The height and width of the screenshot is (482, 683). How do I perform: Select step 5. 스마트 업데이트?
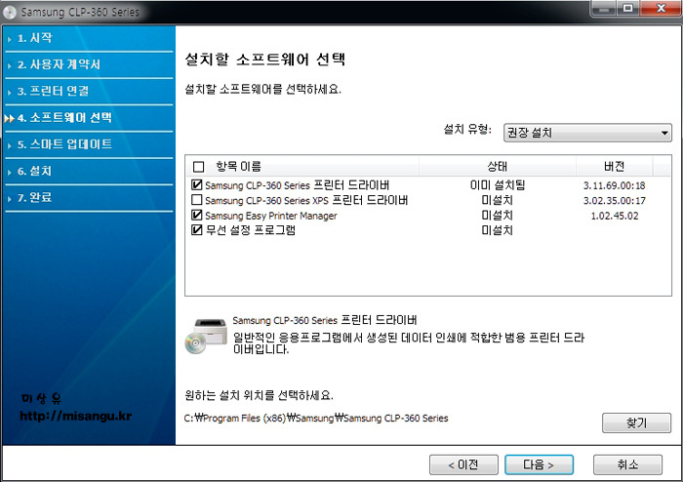point(64,144)
